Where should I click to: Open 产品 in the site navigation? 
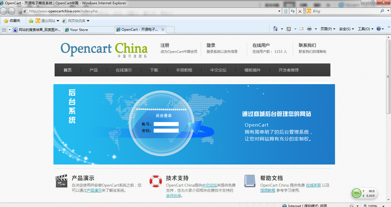coord(94,70)
